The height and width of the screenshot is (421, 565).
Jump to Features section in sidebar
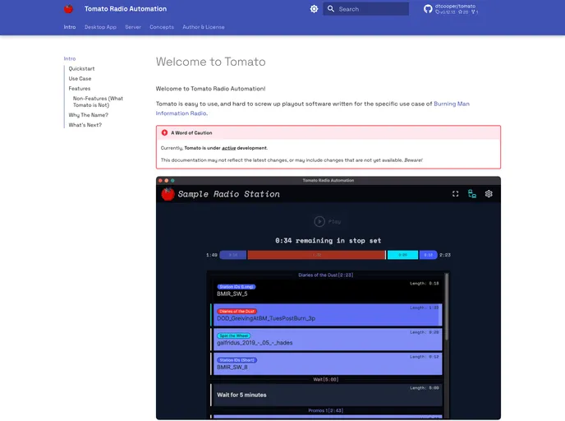pyautogui.click(x=80, y=88)
